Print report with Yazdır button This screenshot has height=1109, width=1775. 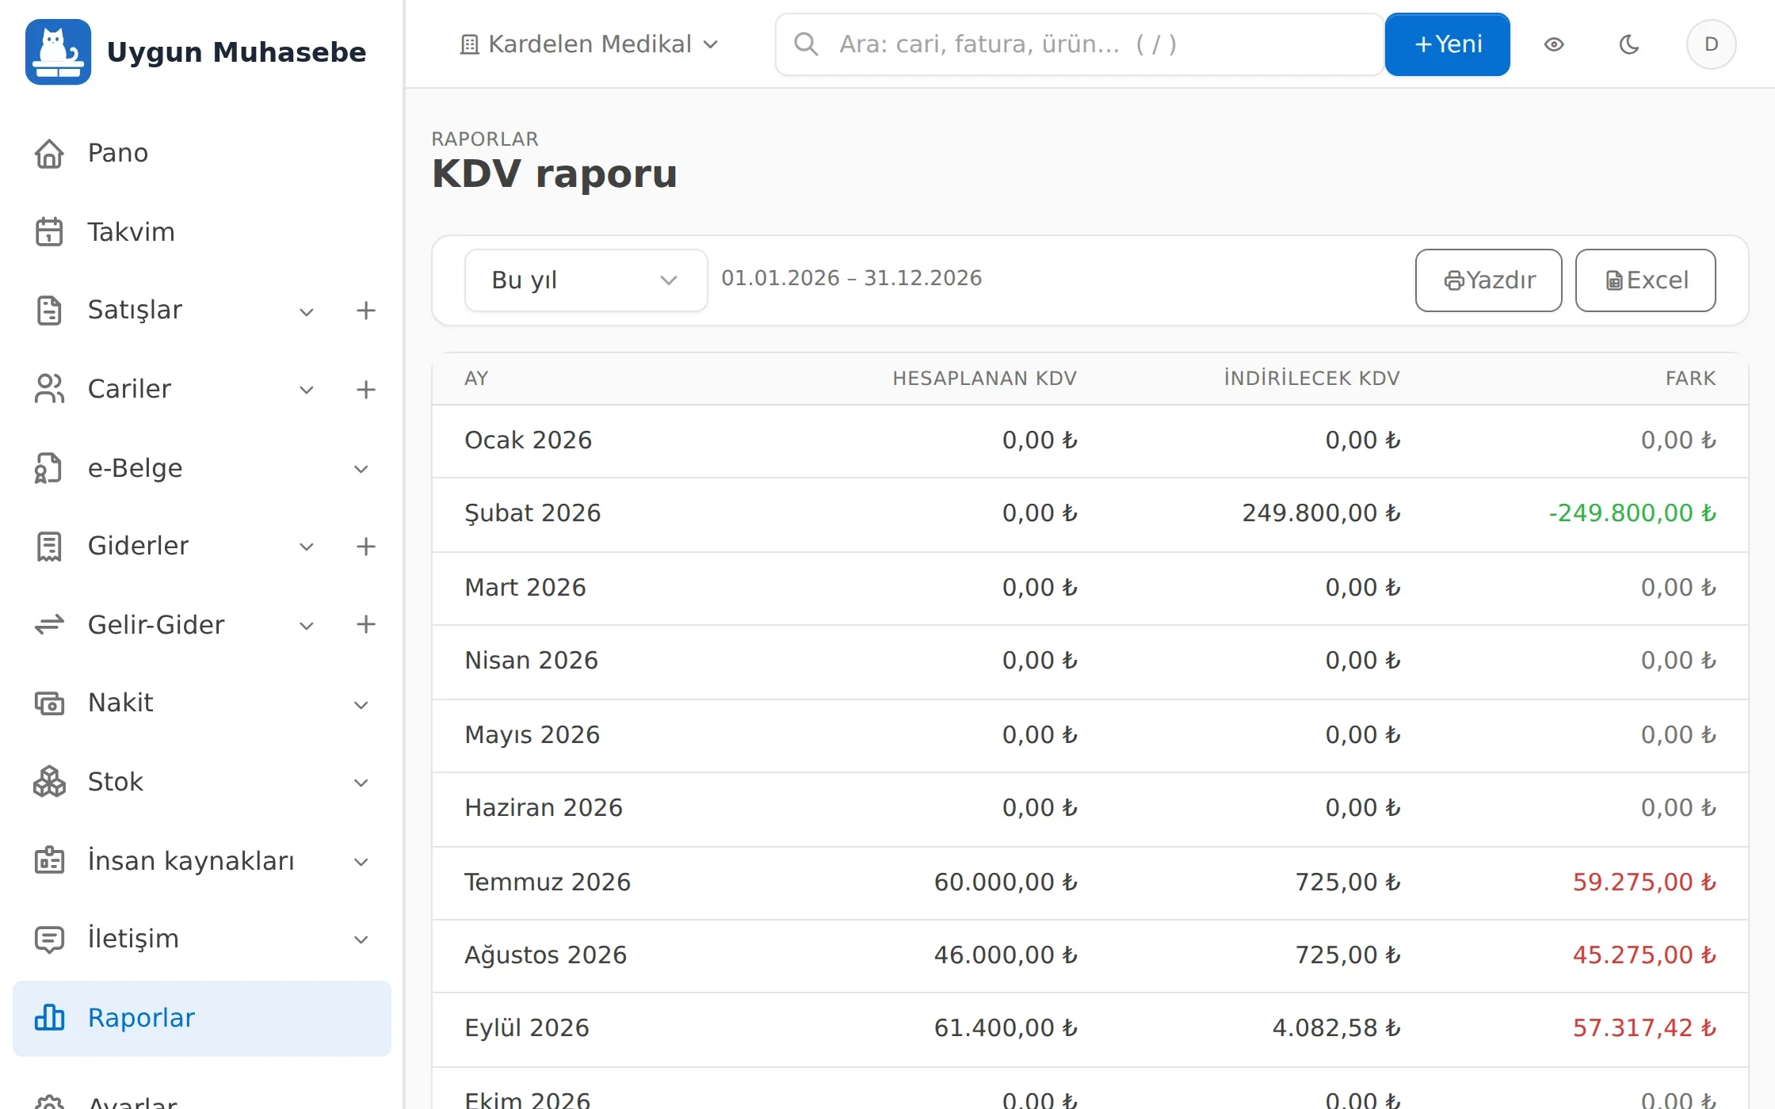tap(1488, 280)
